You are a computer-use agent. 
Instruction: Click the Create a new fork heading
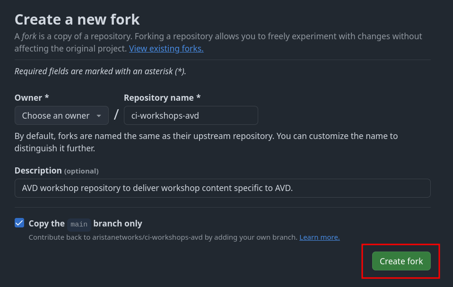click(77, 20)
